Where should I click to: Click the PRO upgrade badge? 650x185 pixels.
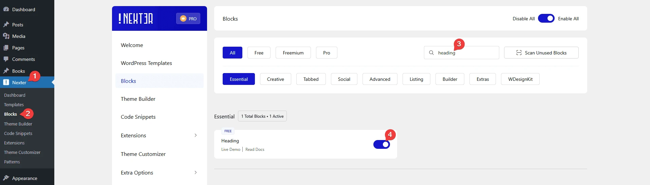click(x=188, y=19)
